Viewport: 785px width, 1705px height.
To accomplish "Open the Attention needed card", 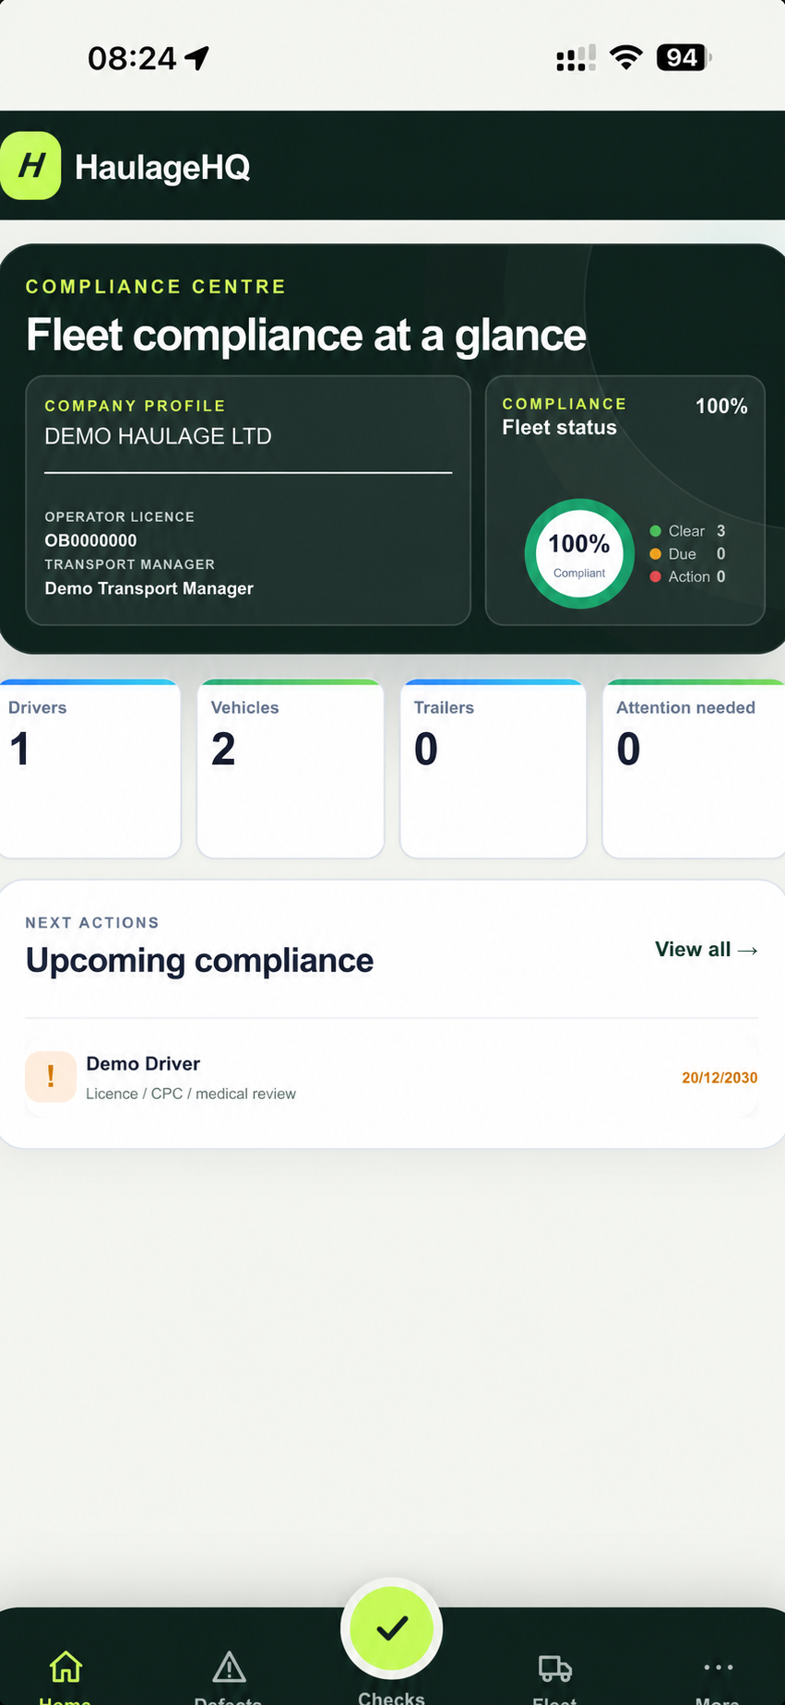I will (x=694, y=769).
